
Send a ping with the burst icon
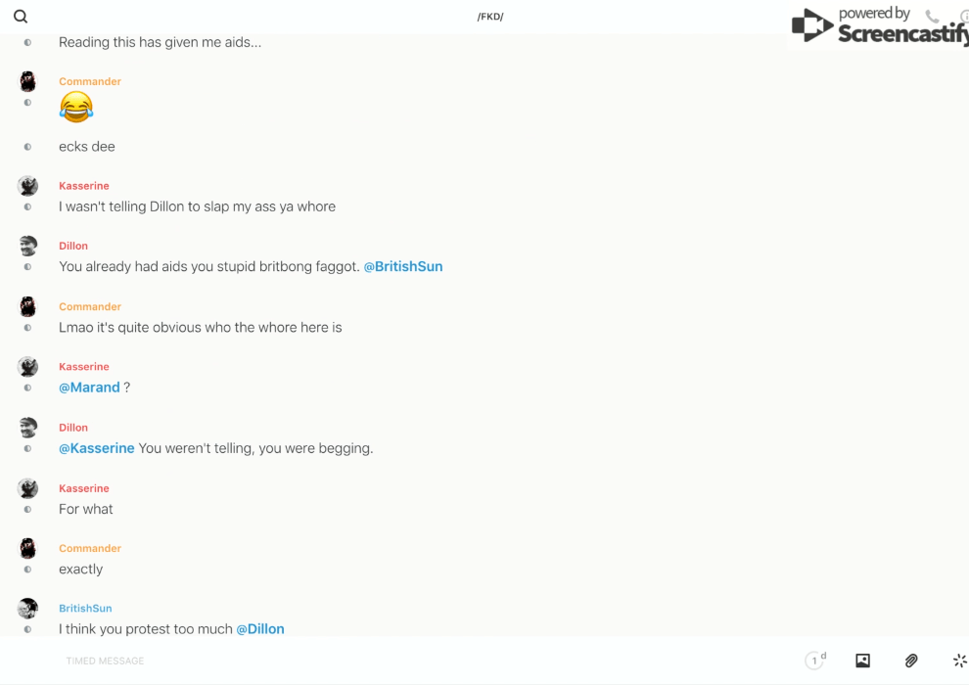click(x=959, y=661)
